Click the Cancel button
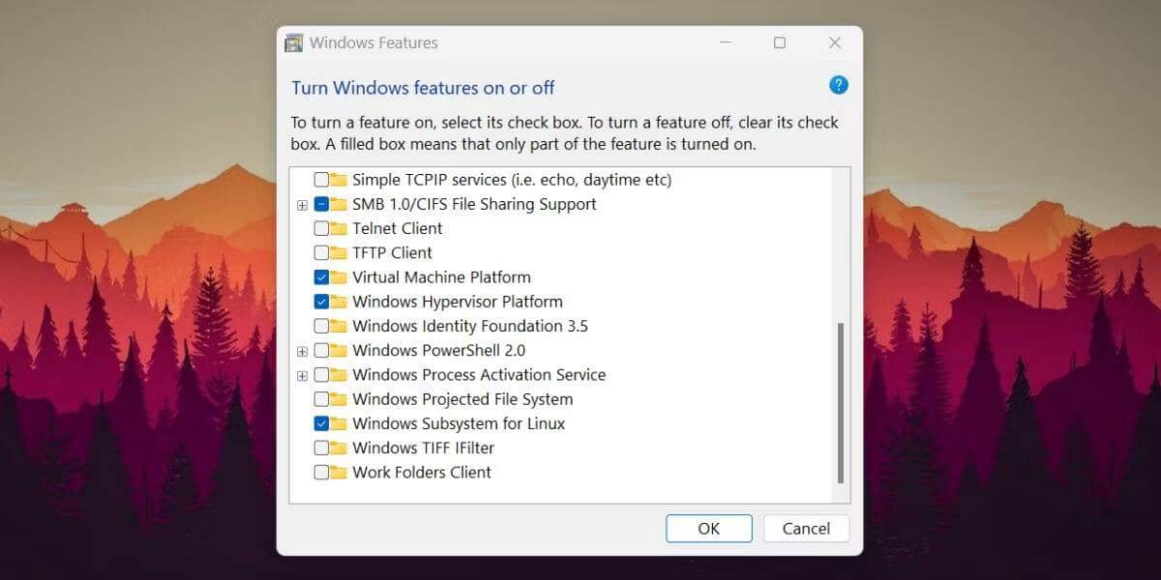Viewport: 1161px width, 580px height. point(806,528)
